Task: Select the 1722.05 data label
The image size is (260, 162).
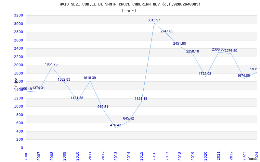Action: click(x=205, y=74)
